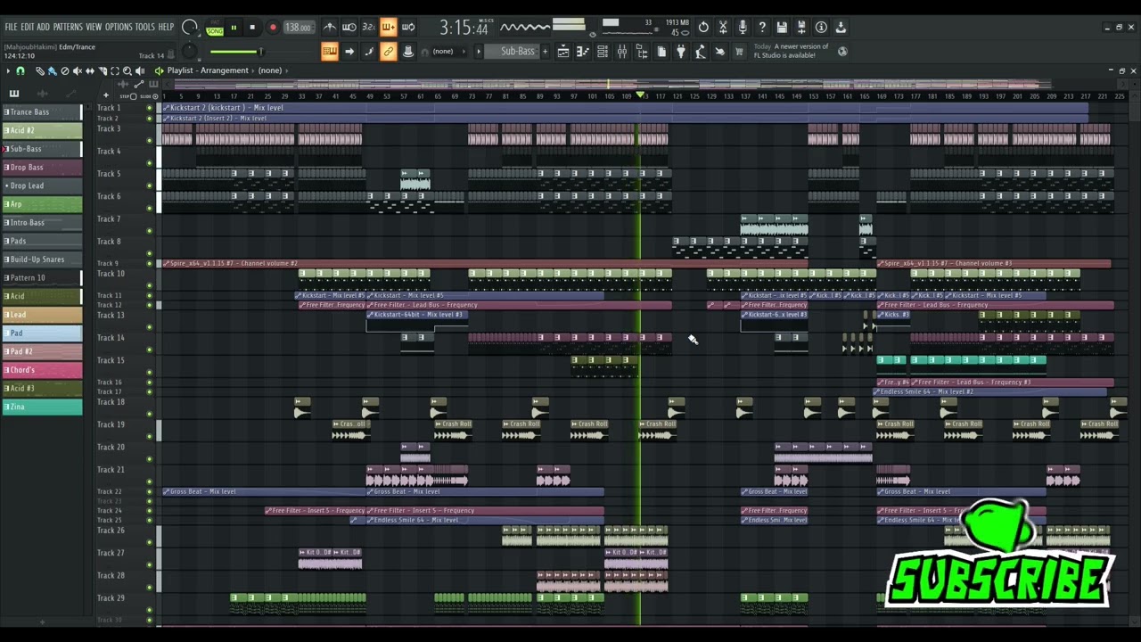
Task: Open the playlist snap magnet options
Action: tap(21, 70)
